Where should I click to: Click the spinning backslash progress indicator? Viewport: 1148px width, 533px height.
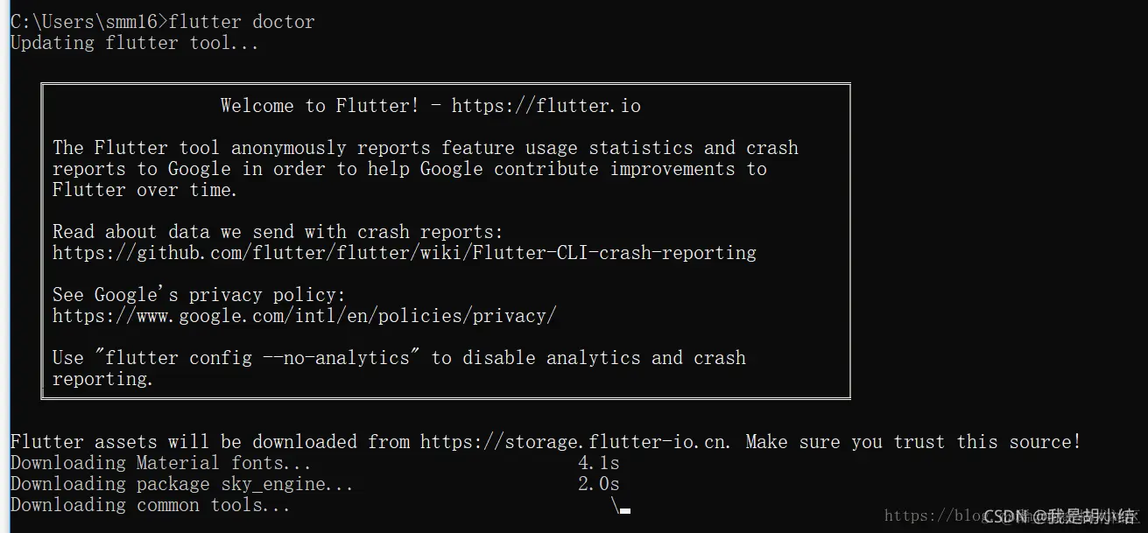click(615, 505)
